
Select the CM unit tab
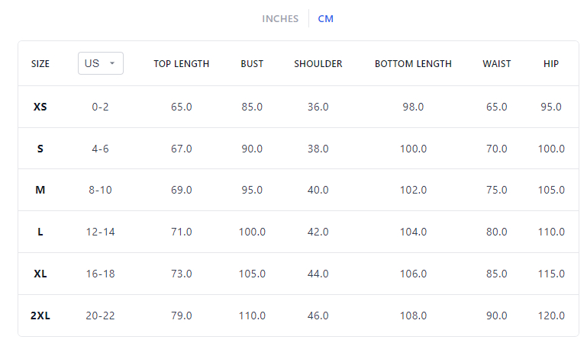pos(326,19)
